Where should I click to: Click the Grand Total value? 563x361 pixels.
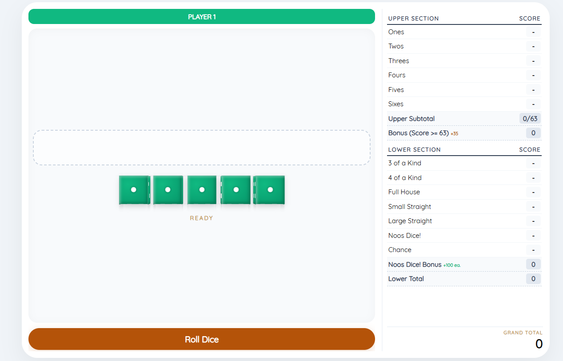(x=539, y=344)
